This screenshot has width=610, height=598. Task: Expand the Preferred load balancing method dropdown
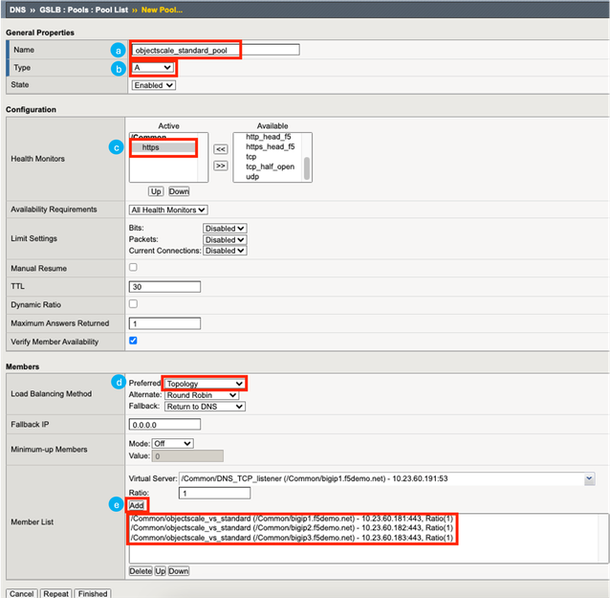[x=204, y=384]
